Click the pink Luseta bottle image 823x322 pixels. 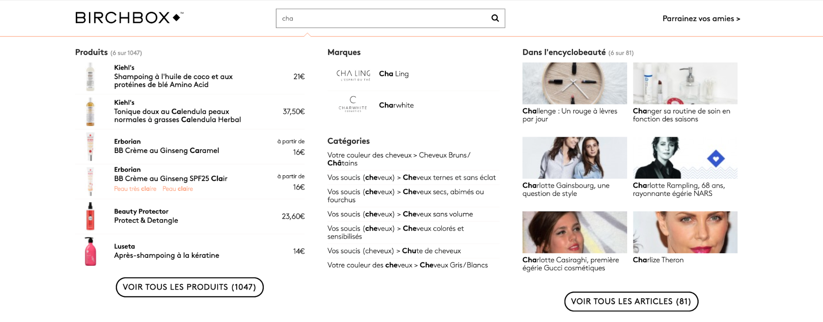90,251
